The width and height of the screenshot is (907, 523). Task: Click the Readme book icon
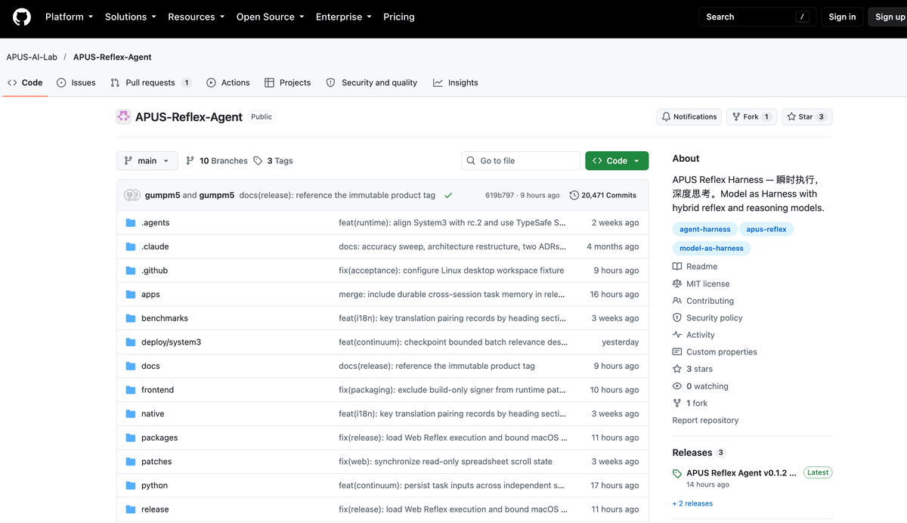[x=677, y=267]
